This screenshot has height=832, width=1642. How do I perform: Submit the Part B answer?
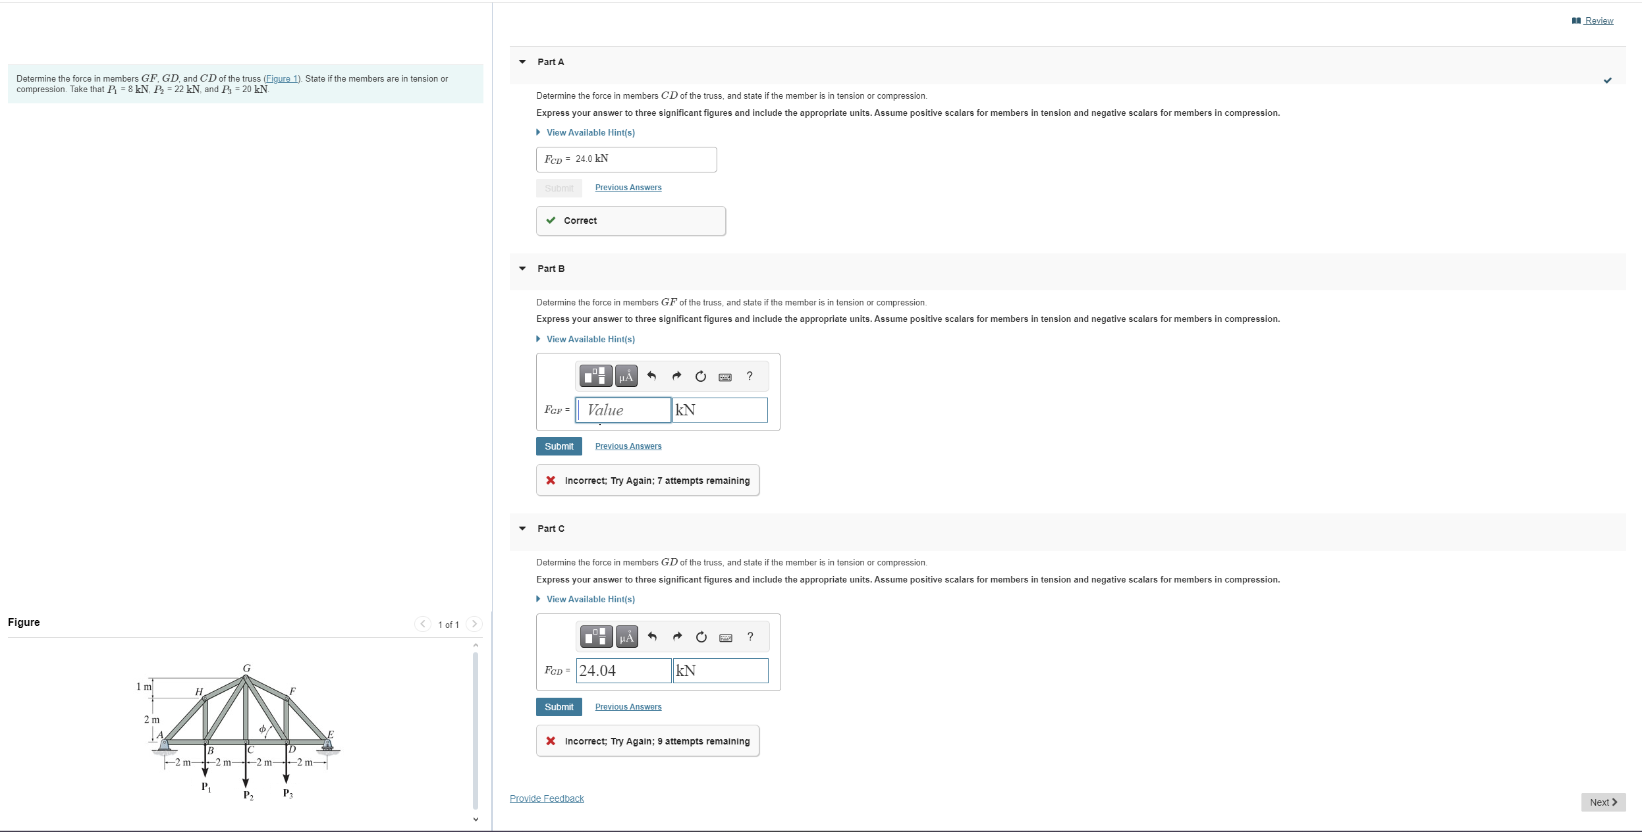pos(559,446)
